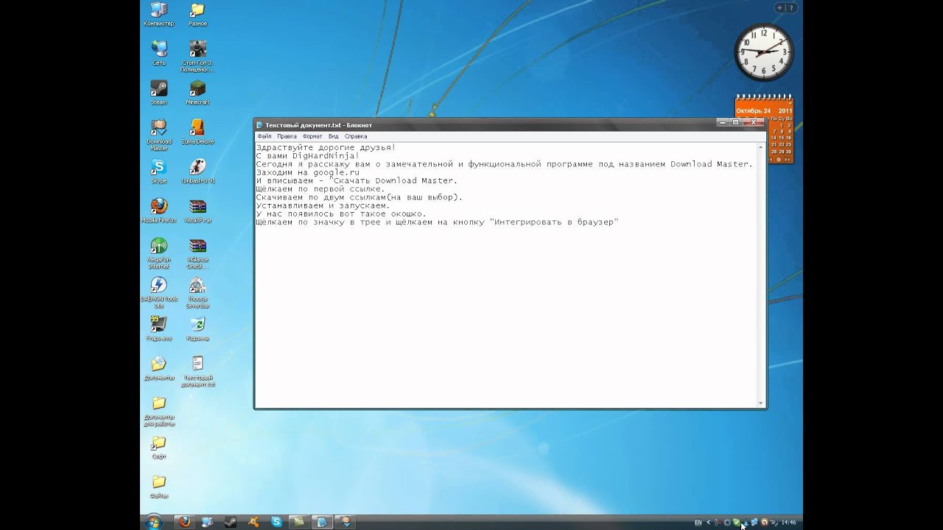Select the Документы для работы folder
Image resolution: width=943 pixels, height=530 pixels.
(x=158, y=411)
